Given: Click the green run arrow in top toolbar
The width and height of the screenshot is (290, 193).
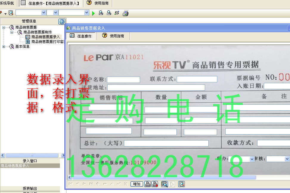Looking at the screenshot, I should 93,13.
